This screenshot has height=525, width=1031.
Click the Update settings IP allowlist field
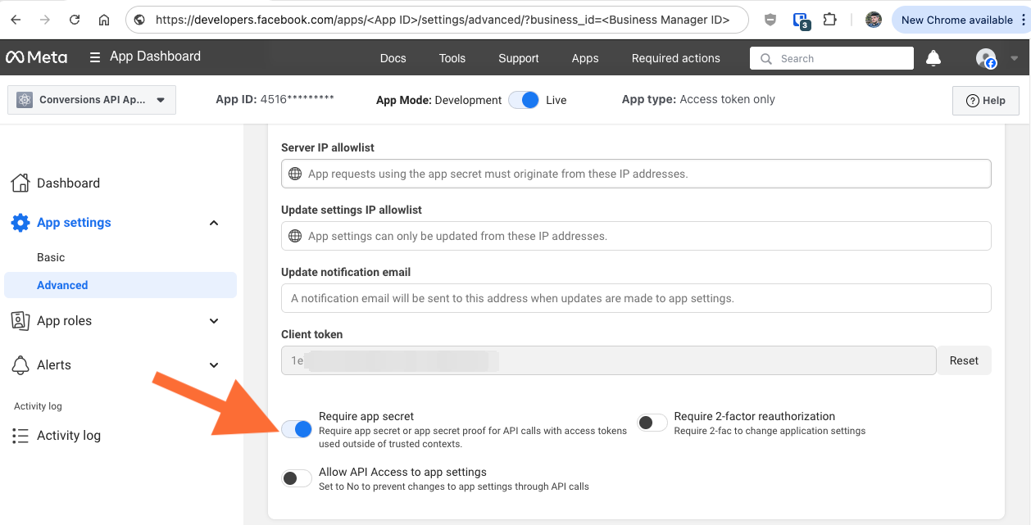[x=636, y=236]
